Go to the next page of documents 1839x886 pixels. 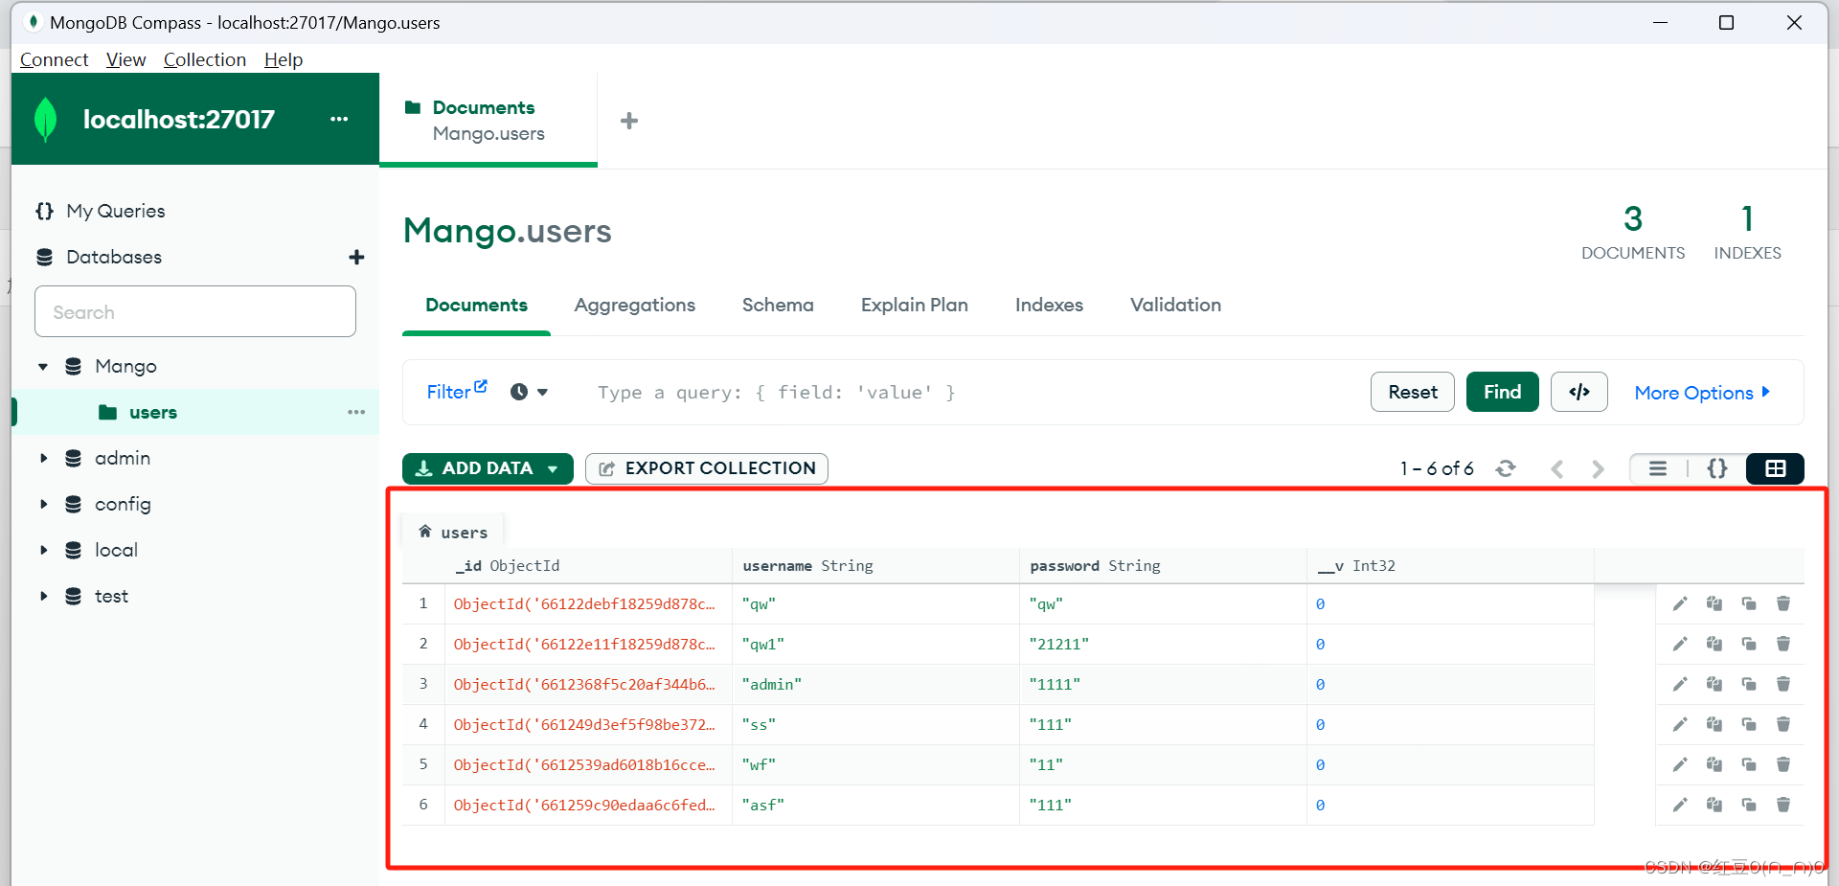(x=1598, y=468)
